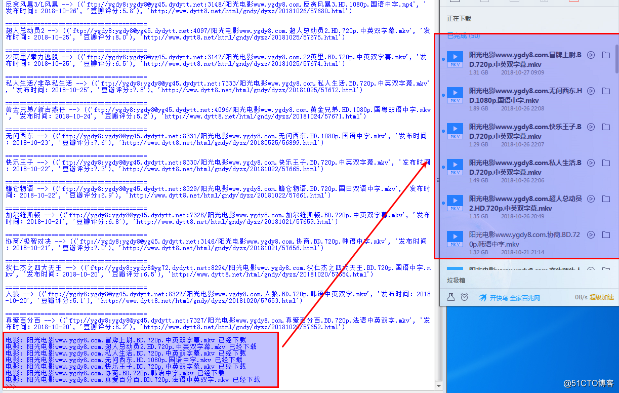Play the 超人总动员2 downloaded video
This screenshot has height=393, width=619.
tap(591, 199)
